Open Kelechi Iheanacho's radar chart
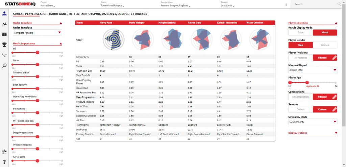The height and width of the screenshot is (167, 346). 231,39
